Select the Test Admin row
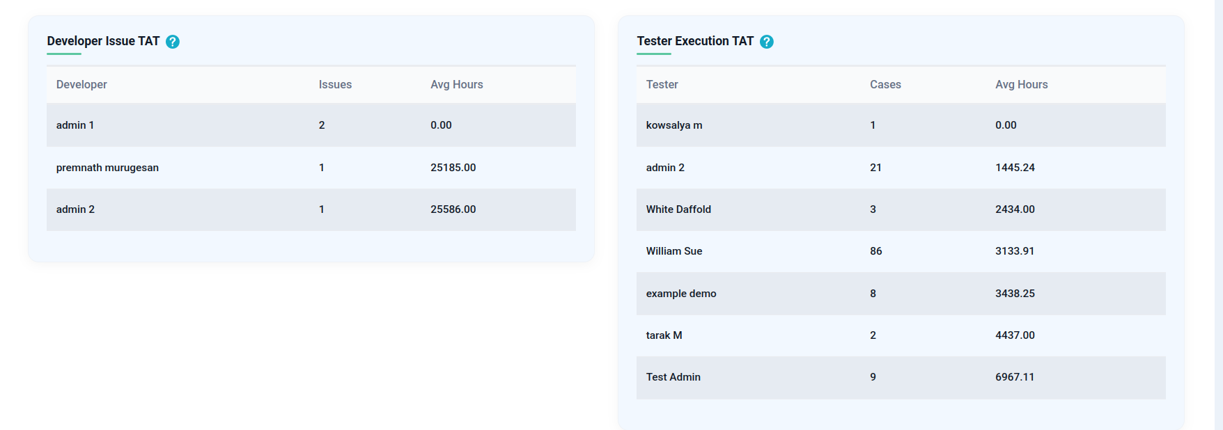1223x430 pixels. coord(901,377)
